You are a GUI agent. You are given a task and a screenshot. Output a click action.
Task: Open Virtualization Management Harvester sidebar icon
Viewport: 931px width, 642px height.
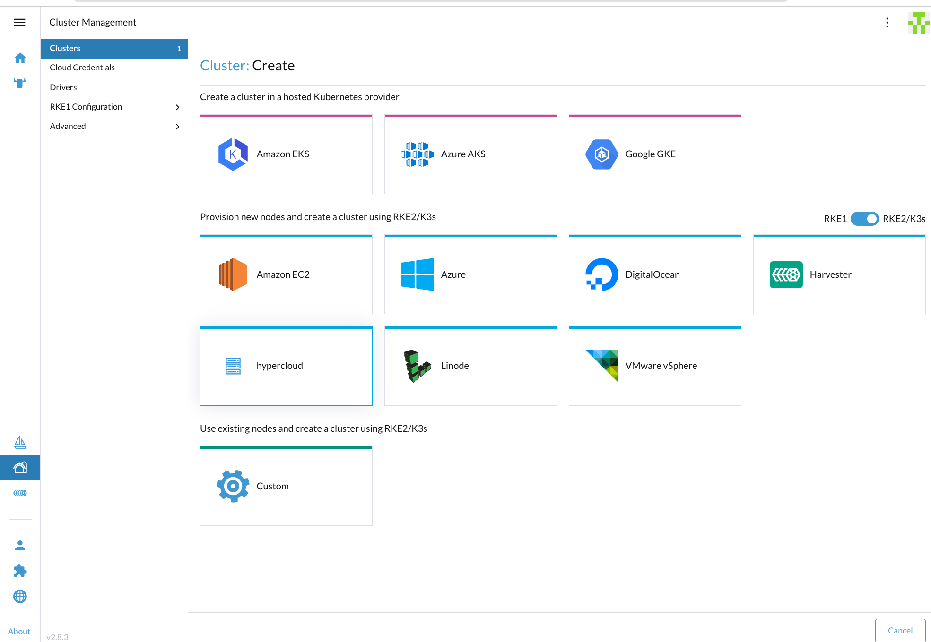tap(20, 493)
